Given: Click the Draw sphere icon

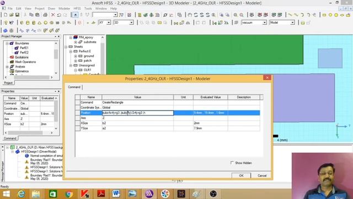Looking at the screenshot, I should [45, 23].
